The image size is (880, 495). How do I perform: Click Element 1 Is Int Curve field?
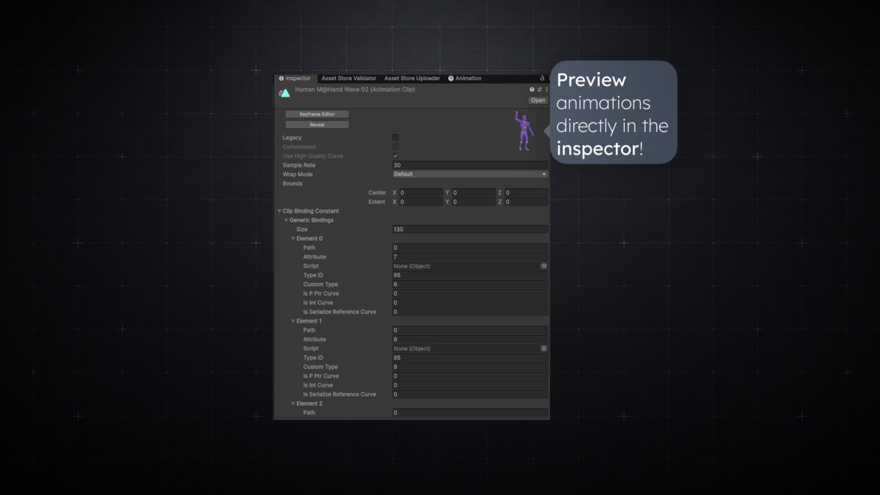click(x=470, y=386)
